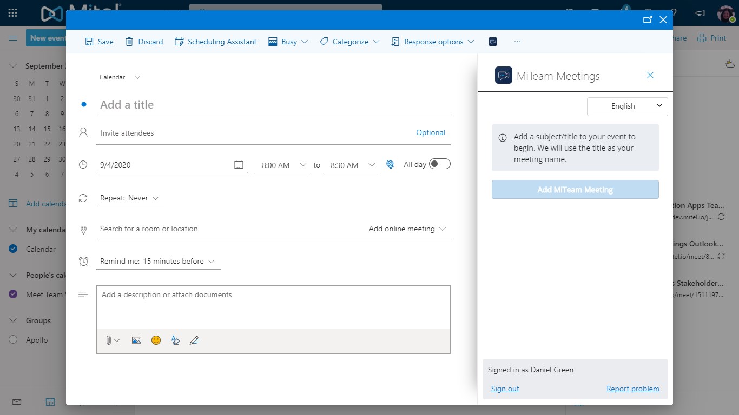The height and width of the screenshot is (415, 739).
Task: Open the 8:00 AM start time dropdown
Action: click(283, 165)
